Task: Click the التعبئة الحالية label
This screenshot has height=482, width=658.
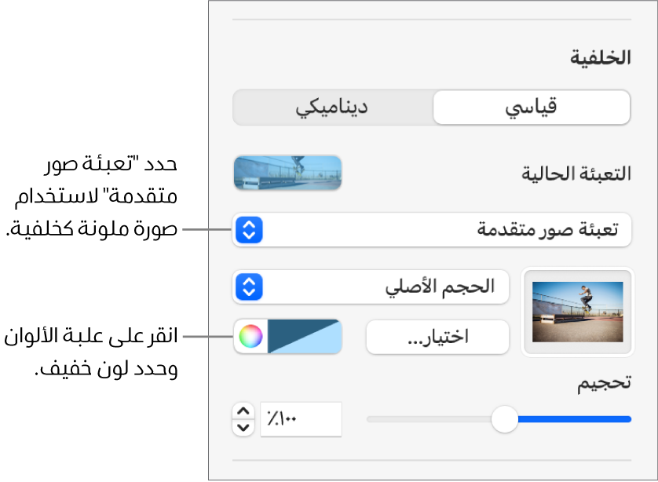Action: pyautogui.click(x=577, y=173)
